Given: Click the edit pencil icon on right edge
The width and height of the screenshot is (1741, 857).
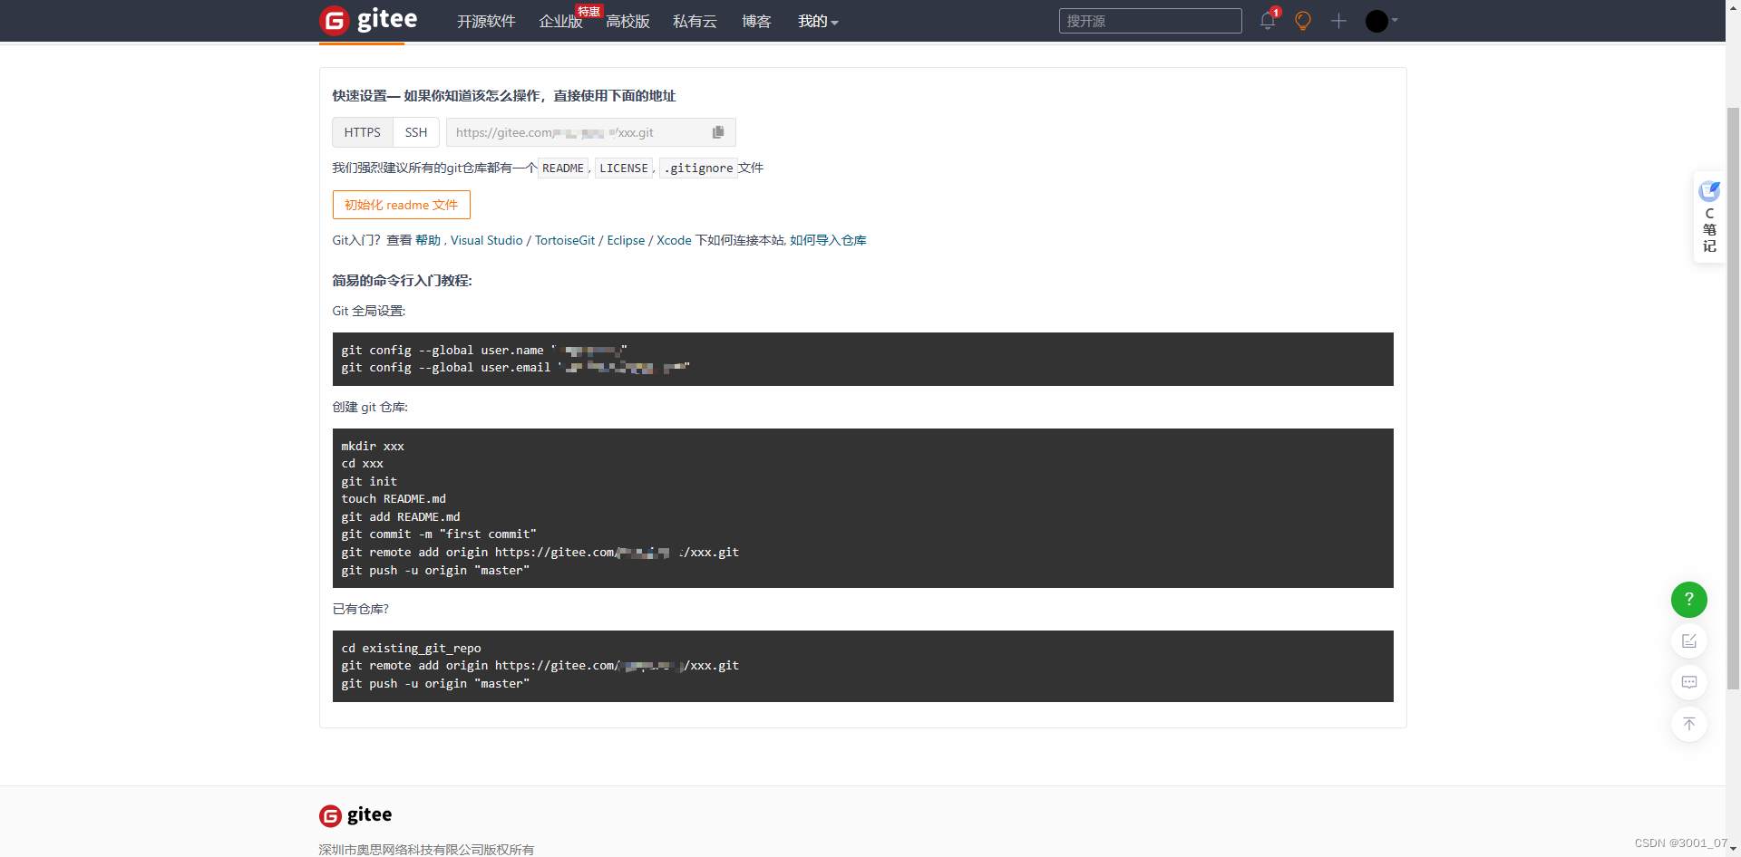Looking at the screenshot, I should click(x=1688, y=640).
